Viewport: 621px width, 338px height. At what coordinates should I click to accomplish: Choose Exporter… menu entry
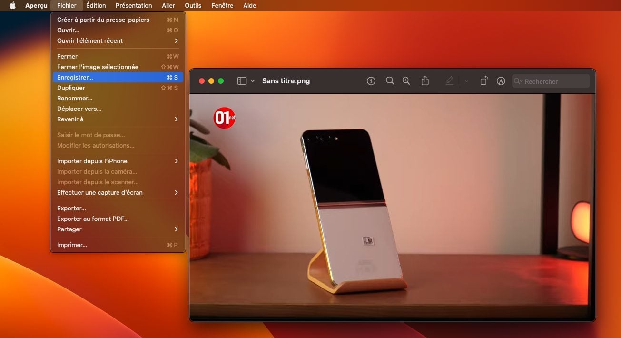pos(118,208)
